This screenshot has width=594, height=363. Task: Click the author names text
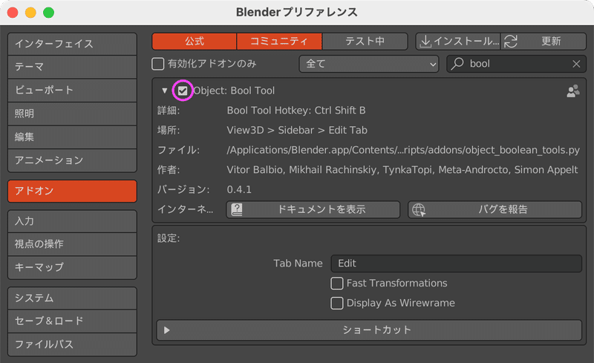coord(402,170)
